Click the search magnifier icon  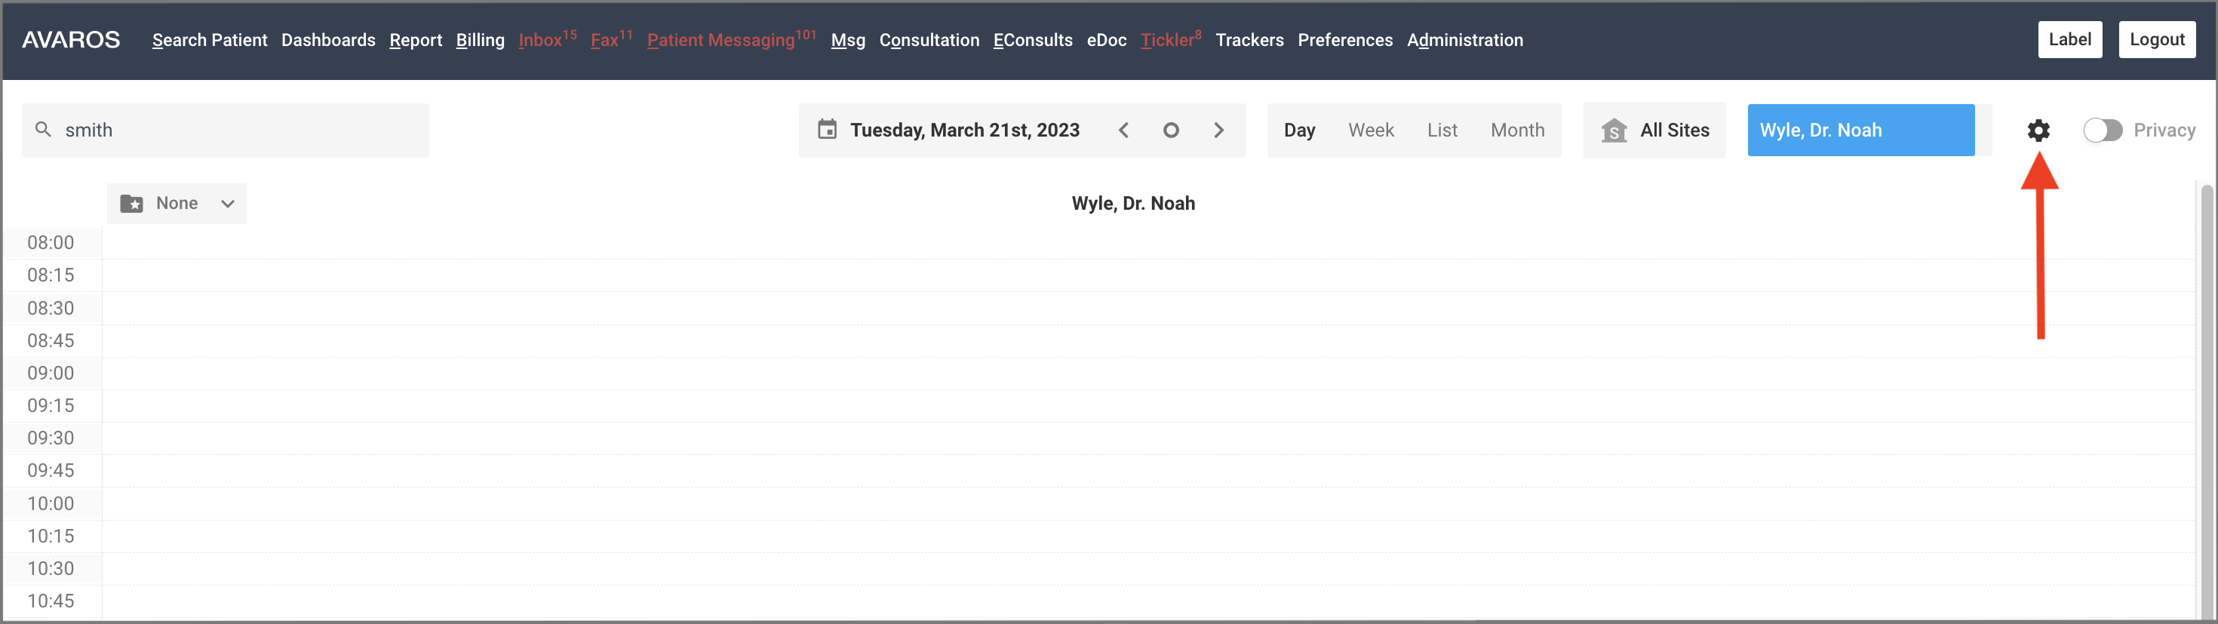pos(43,129)
